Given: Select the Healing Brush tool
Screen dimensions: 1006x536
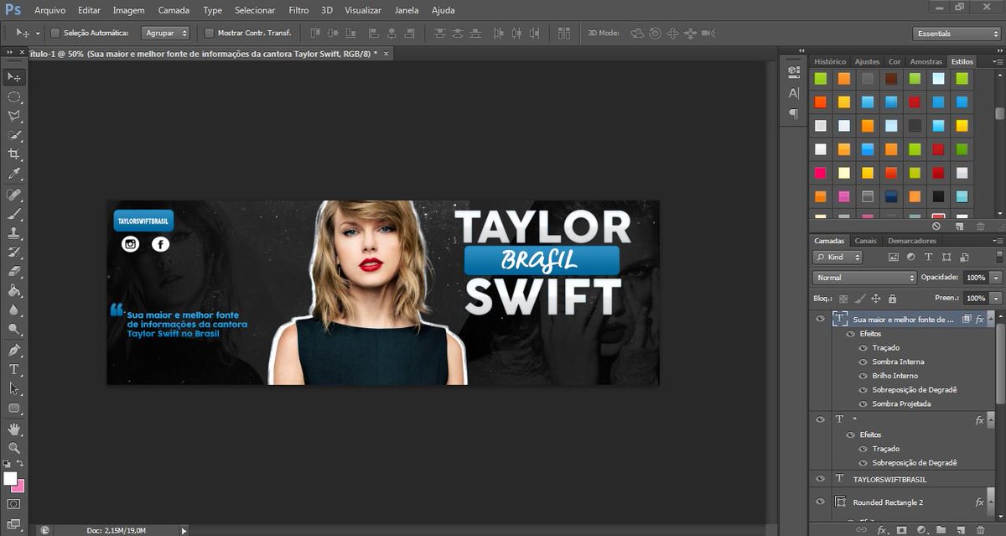Looking at the screenshot, I should [14, 195].
